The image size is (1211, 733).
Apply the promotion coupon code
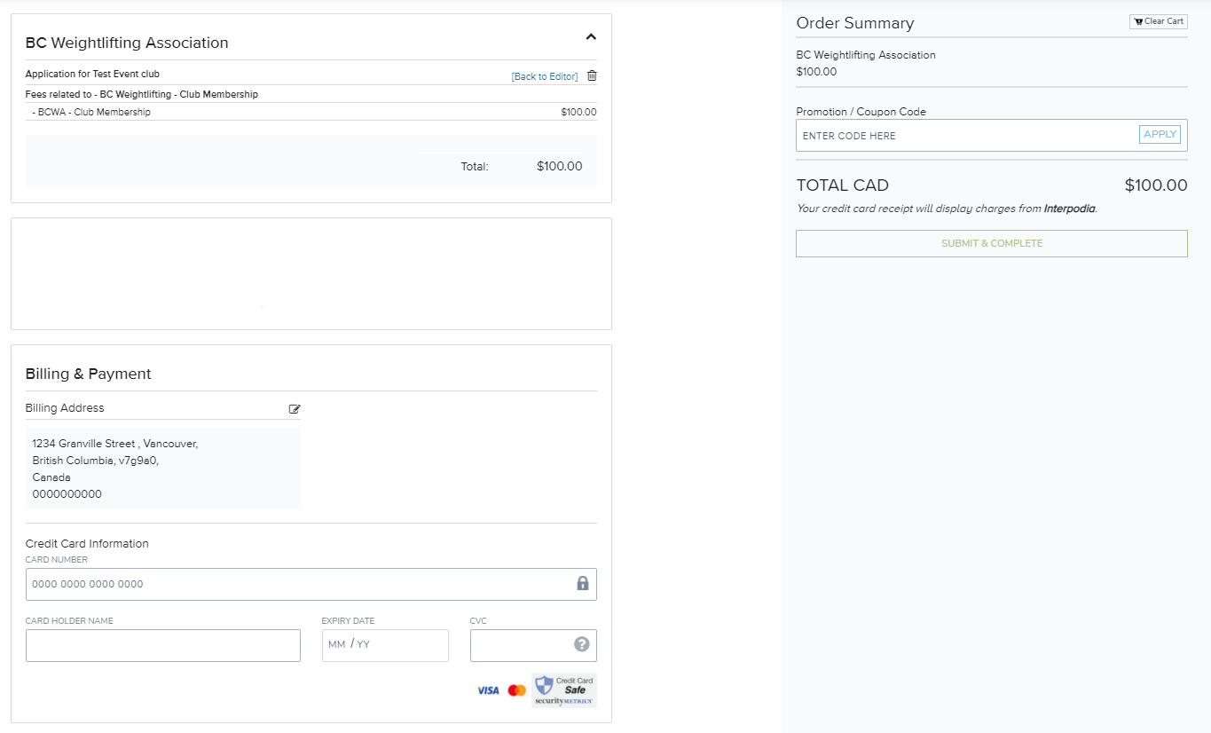(1160, 134)
